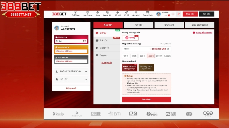The height and width of the screenshot is (128, 229).
Task: Click the 388BET logo in header
Action: click(59, 14)
